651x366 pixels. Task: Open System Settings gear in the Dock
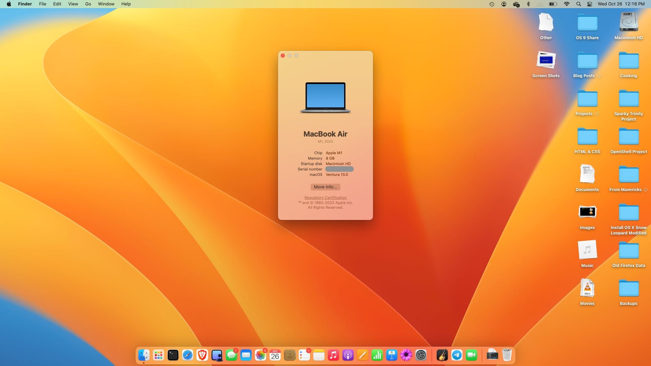point(421,355)
